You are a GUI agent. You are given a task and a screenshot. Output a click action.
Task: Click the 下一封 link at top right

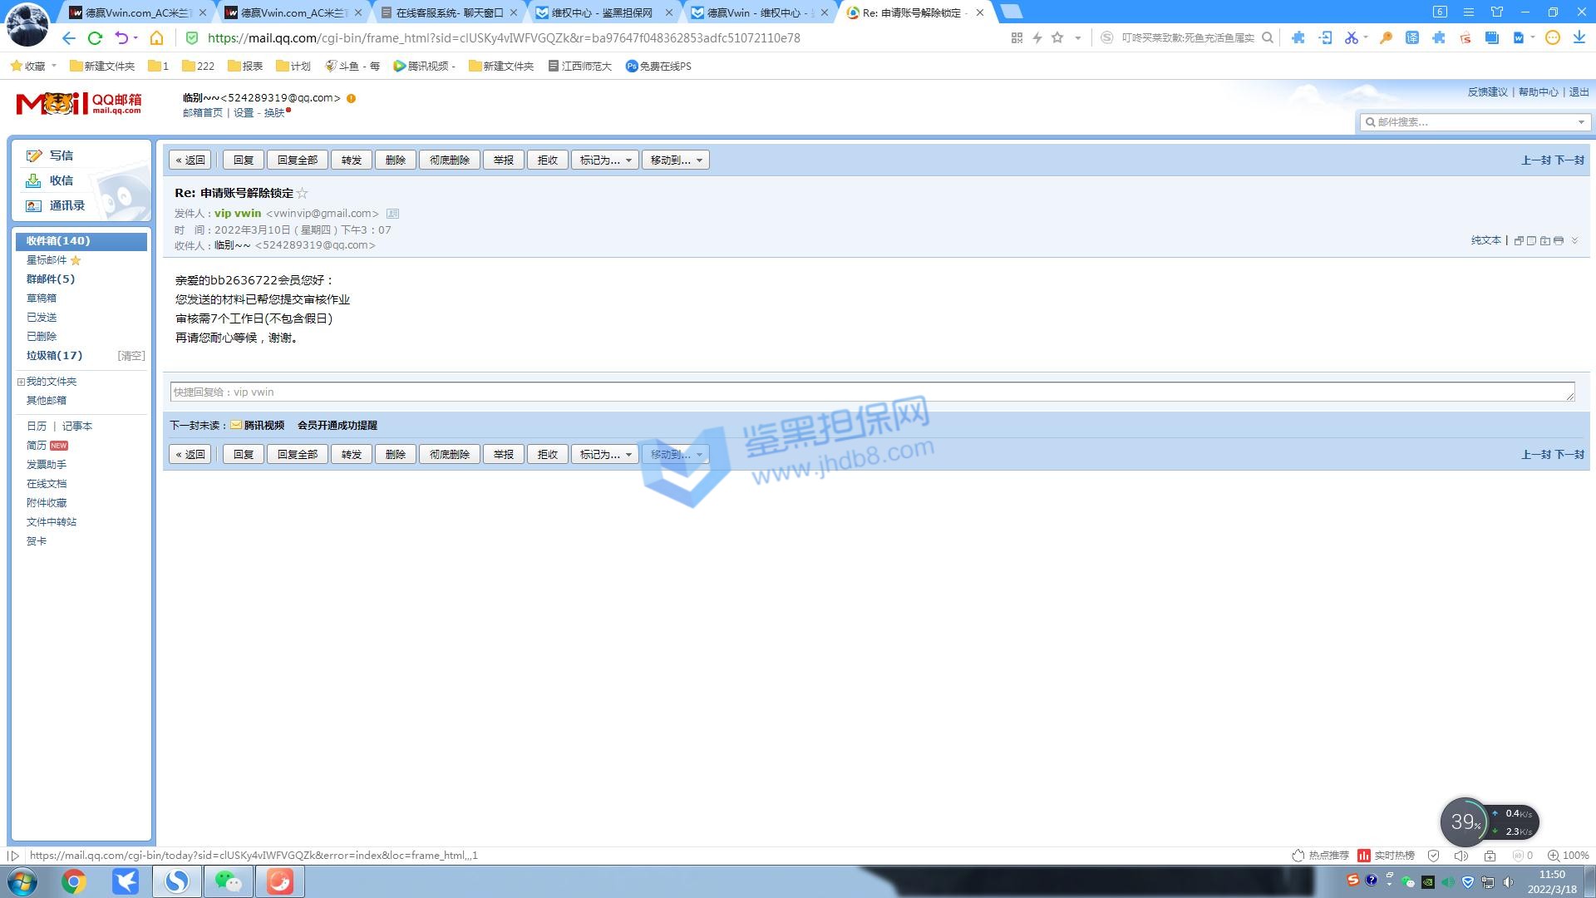pos(1569,160)
